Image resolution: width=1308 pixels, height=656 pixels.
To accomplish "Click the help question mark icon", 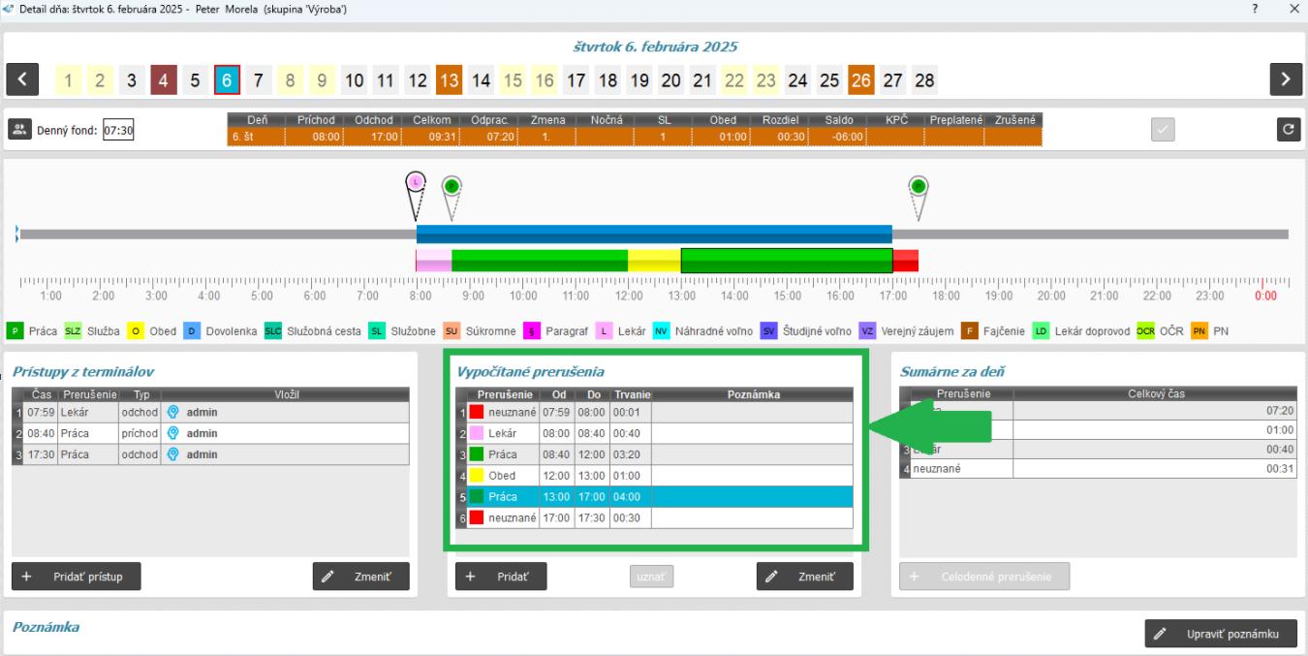I will coord(1256,9).
